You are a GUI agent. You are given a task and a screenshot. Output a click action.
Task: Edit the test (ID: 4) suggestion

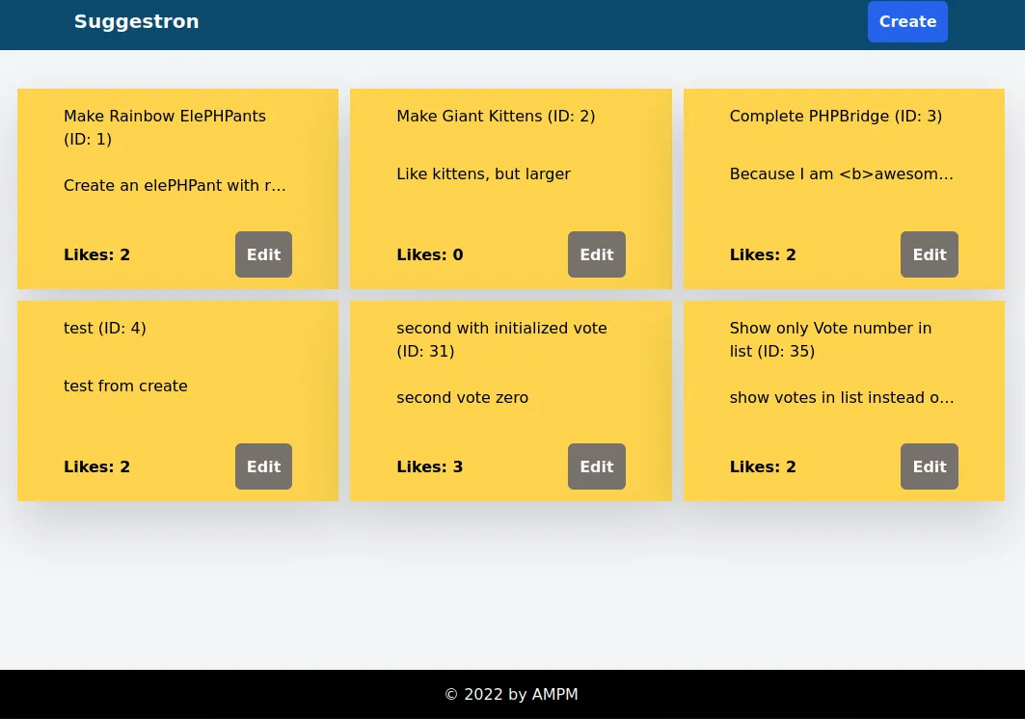tap(263, 466)
